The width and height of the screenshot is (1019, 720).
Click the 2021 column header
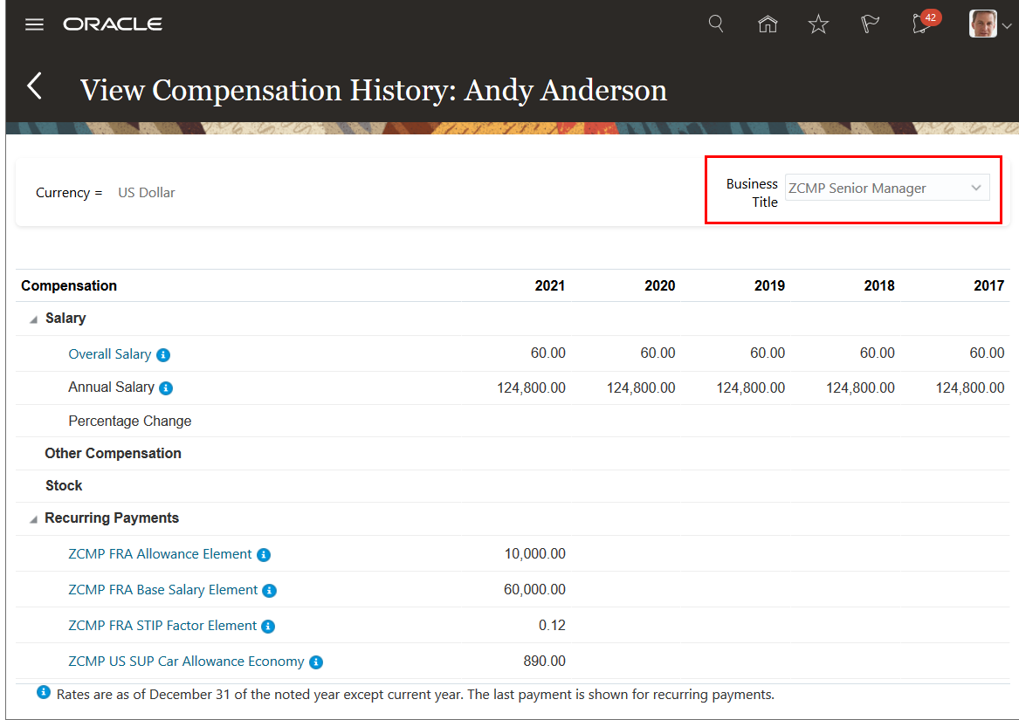point(550,285)
